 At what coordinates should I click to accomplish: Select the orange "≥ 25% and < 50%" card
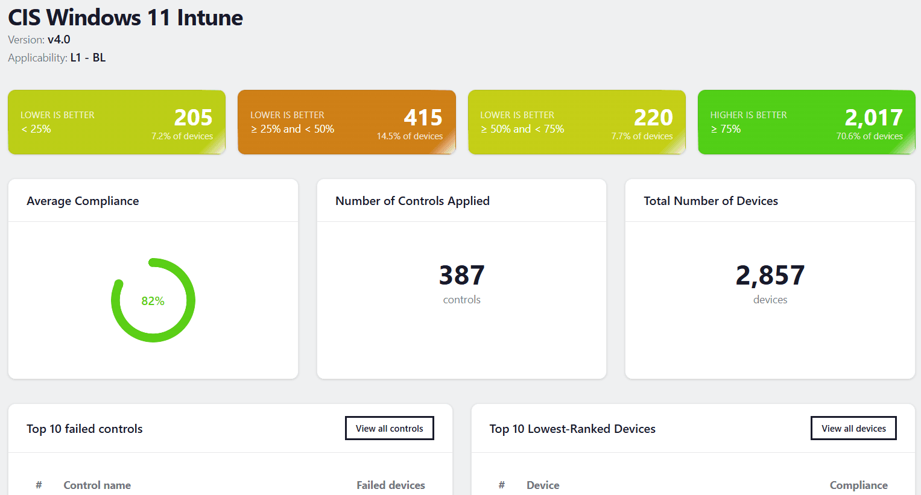[347, 122]
